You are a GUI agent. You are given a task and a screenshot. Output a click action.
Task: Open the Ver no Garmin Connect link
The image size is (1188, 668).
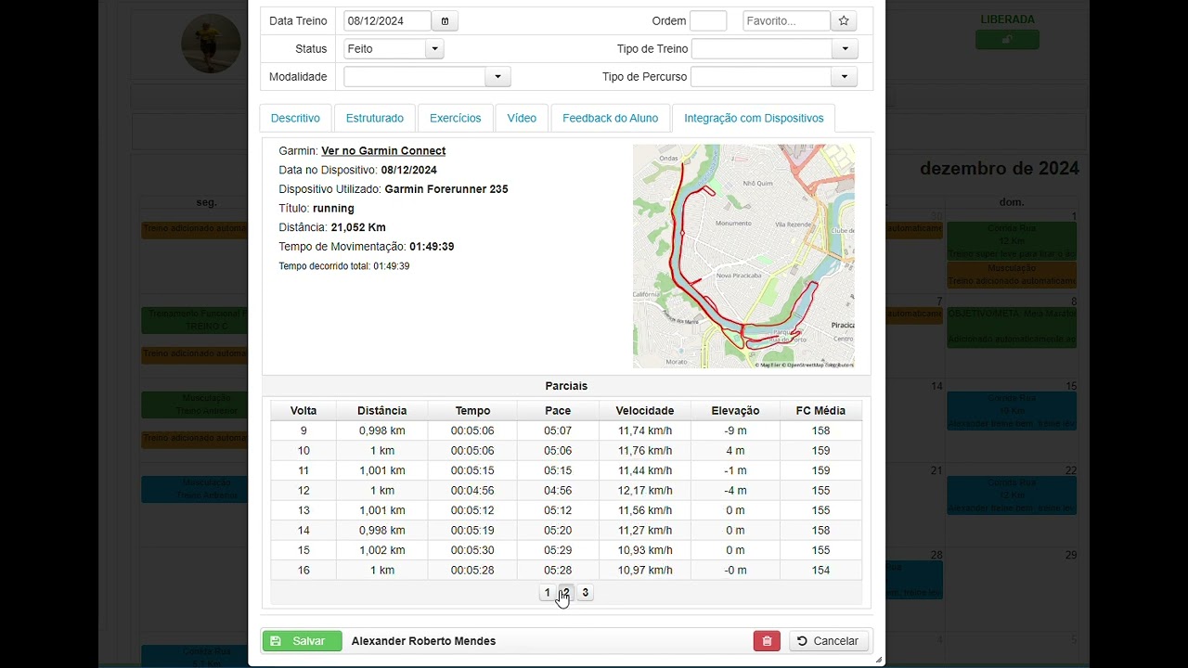coord(383,151)
